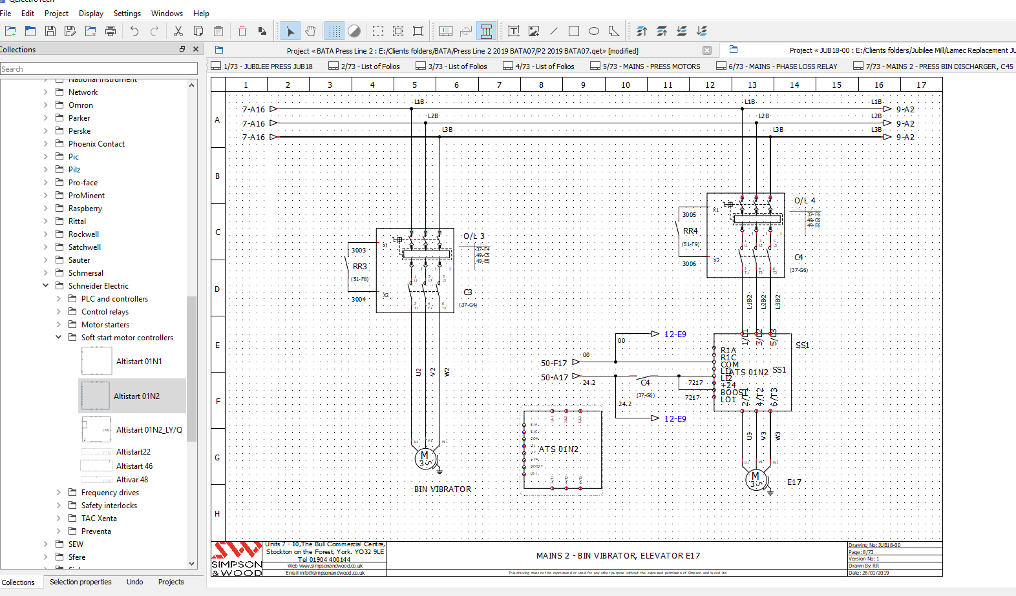Expand the Frequency drives folder
Image resolution: width=1016 pixels, height=596 pixels.
coord(59,493)
